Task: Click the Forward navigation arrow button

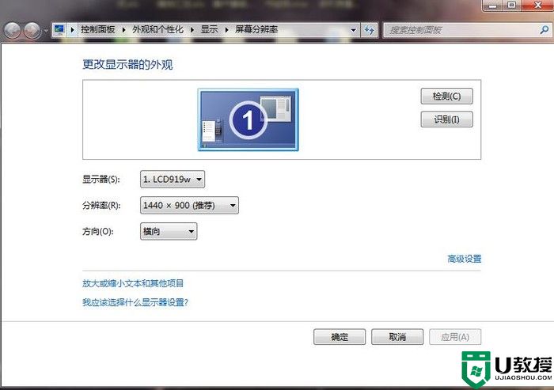Action: pos(32,31)
